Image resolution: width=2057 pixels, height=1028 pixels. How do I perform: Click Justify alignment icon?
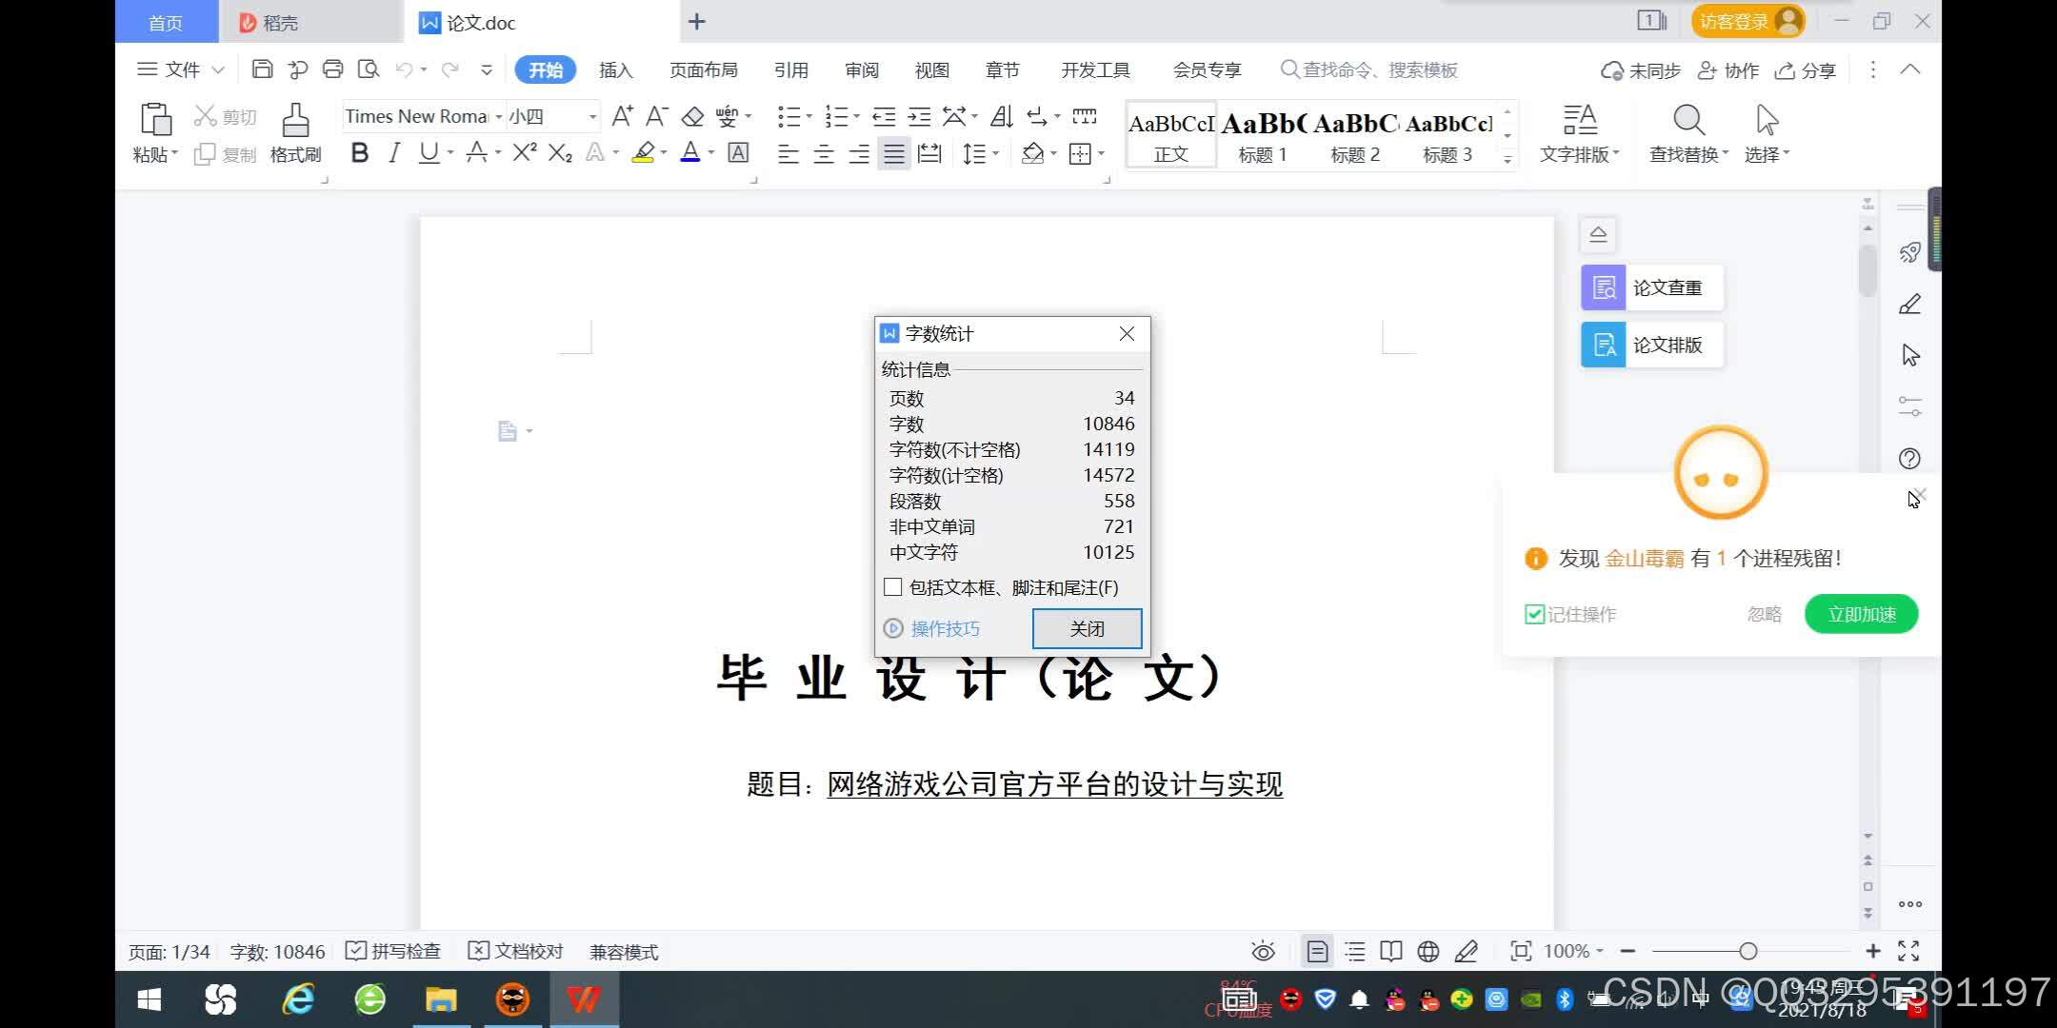click(893, 153)
